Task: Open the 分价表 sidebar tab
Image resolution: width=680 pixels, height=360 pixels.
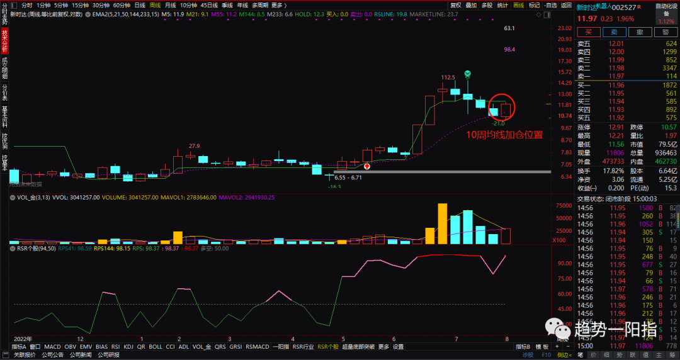Action: click(5, 93)
